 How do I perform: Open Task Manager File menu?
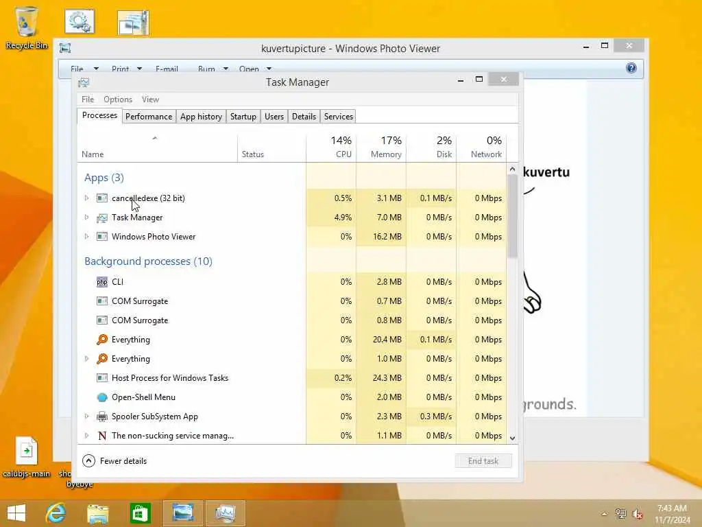point(88,99)
